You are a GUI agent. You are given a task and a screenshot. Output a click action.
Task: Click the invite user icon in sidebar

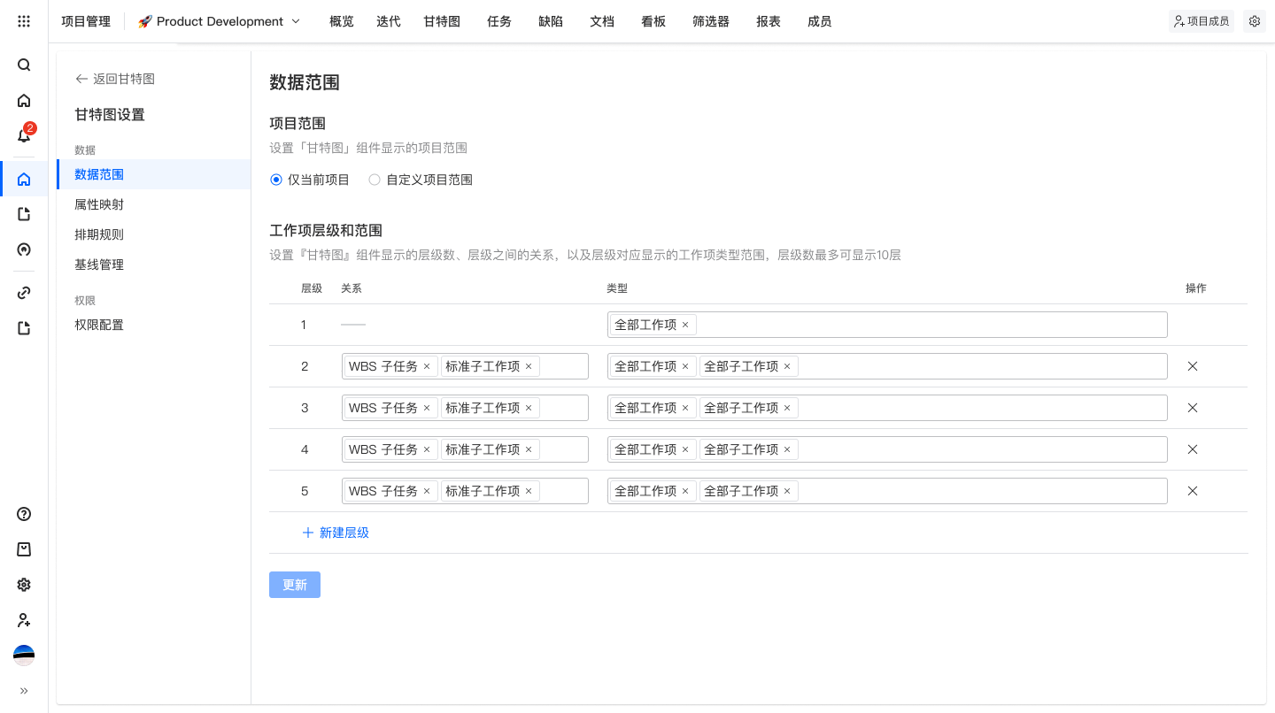(x=24, y=620)
